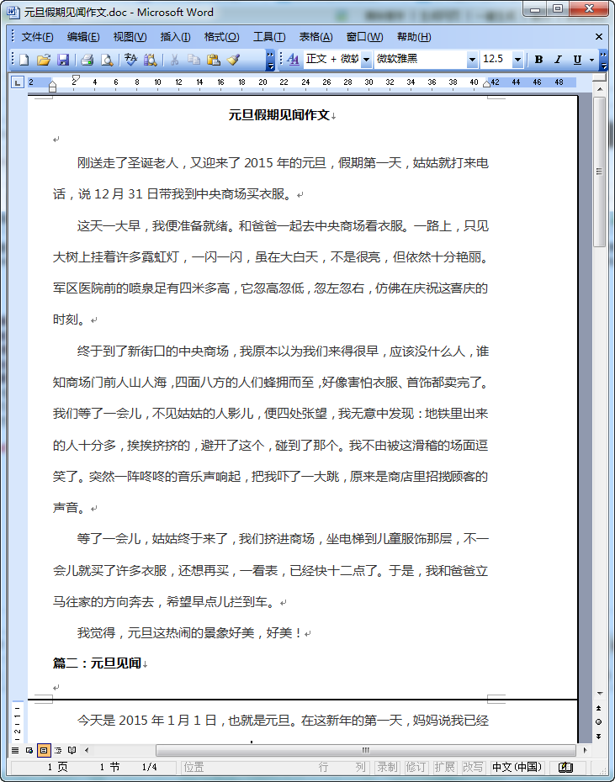
Task: Activate the Format Painter brush
Action: pyautogui.click(x=232, y=60)
